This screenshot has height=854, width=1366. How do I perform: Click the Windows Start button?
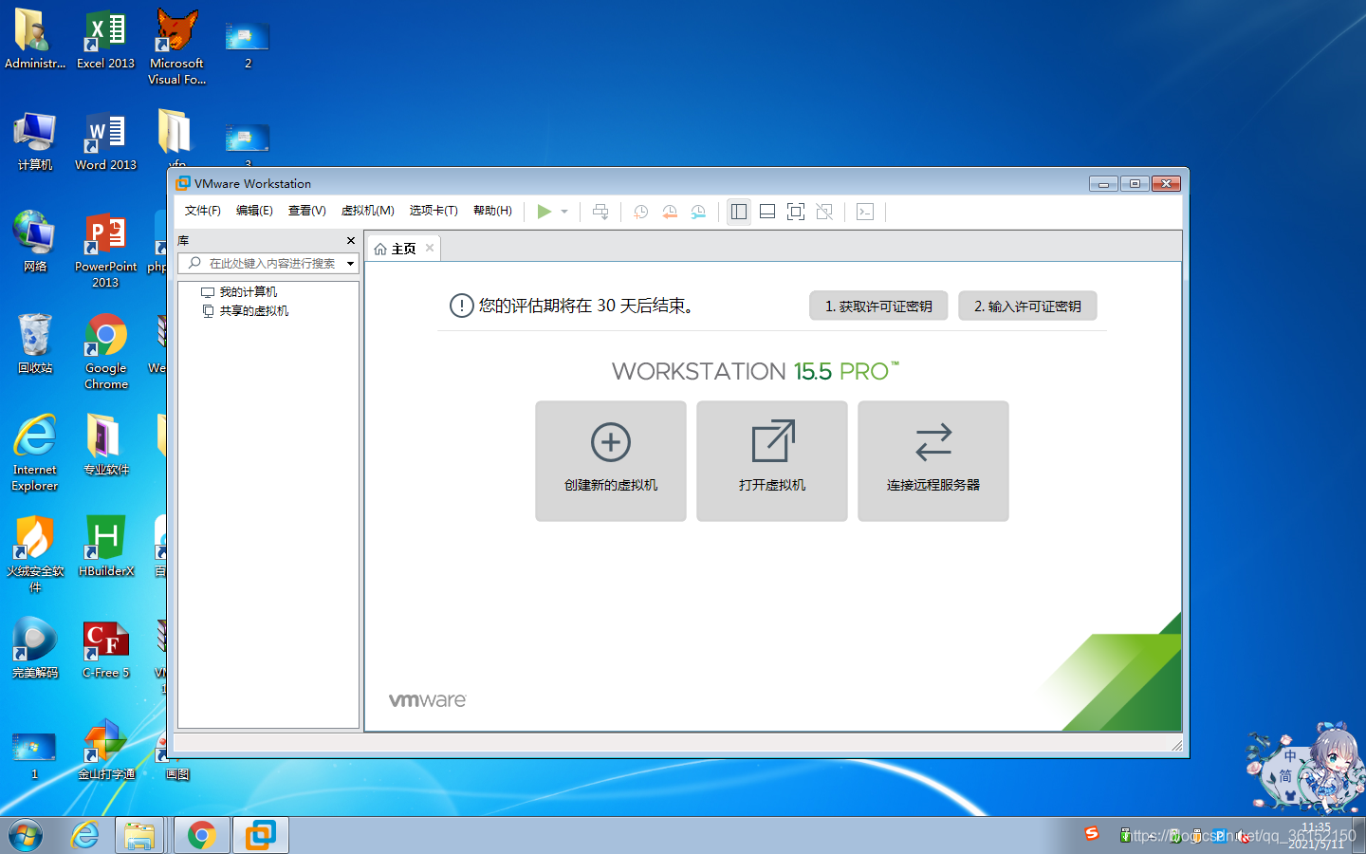[x=26, y=835]
